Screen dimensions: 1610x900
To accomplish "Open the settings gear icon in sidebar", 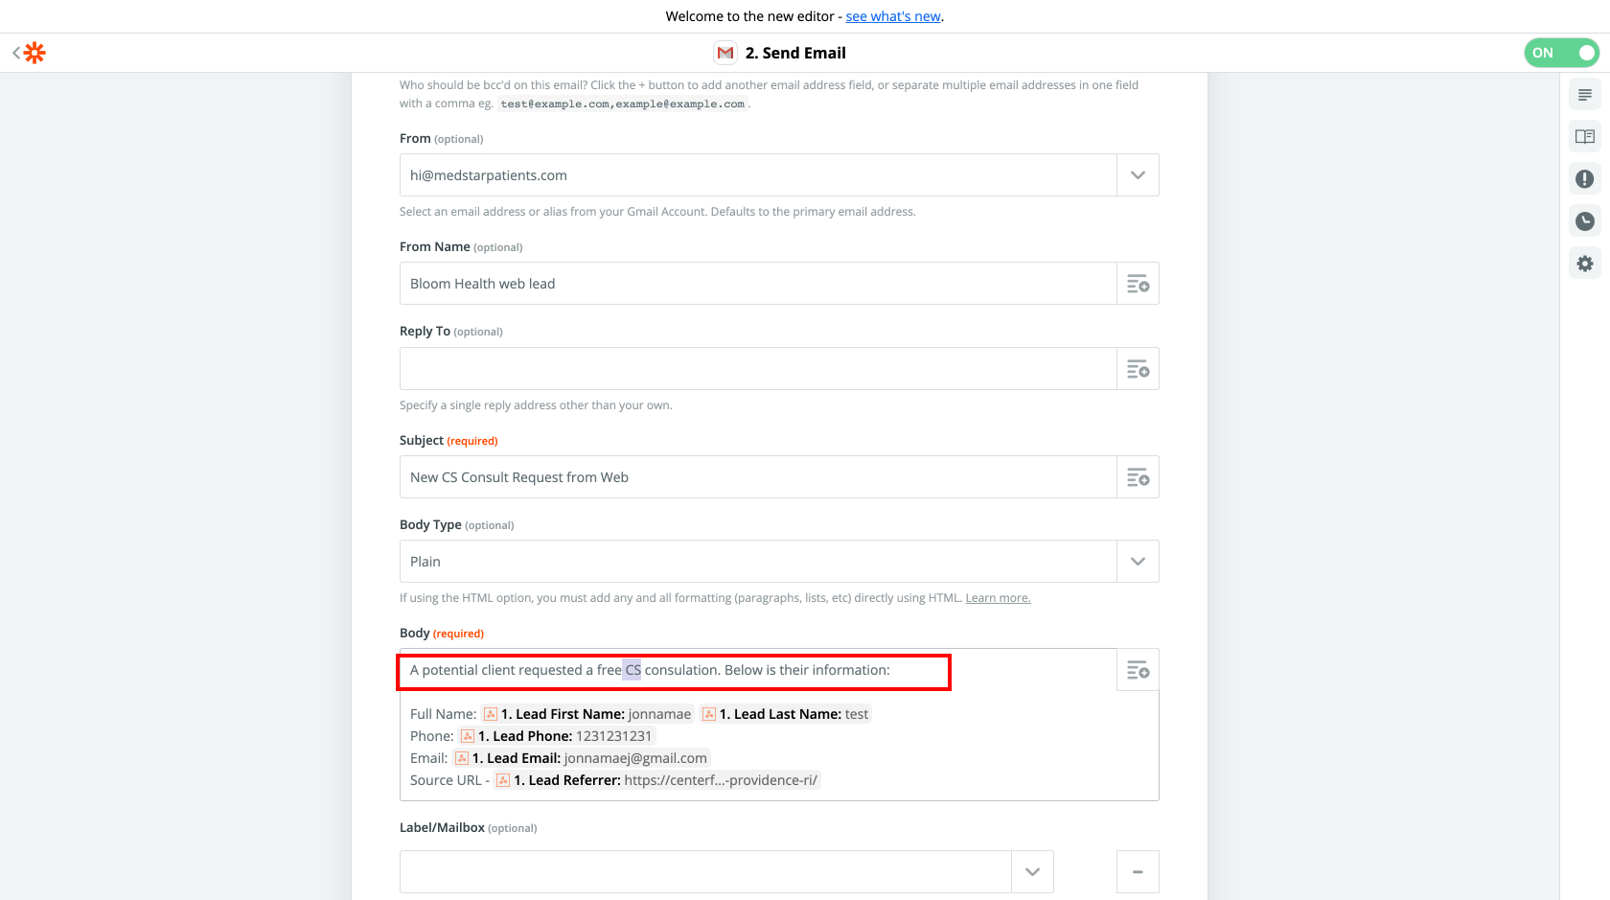I will tap(1585, 264).
